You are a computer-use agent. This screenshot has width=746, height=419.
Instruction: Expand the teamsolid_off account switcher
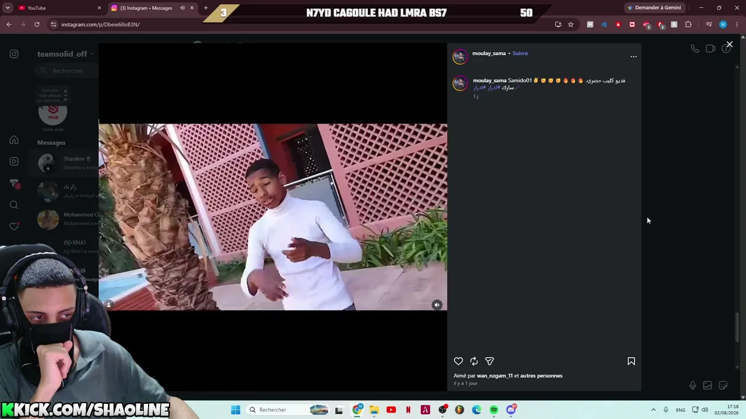coord(66,54)
